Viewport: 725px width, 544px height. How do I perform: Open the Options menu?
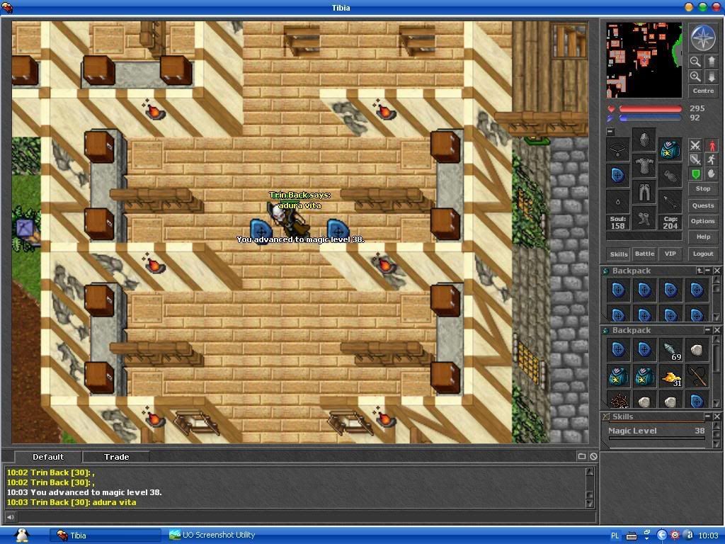pos(703,221)
